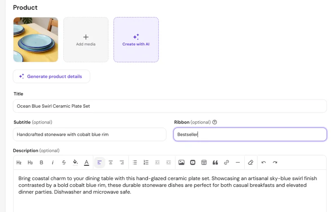Select the blue plates product thumbnail
Screen dimensions: 334x212
tap(35, 40)
